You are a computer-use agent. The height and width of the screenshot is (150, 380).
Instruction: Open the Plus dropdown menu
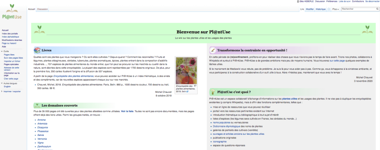point(335,9)
